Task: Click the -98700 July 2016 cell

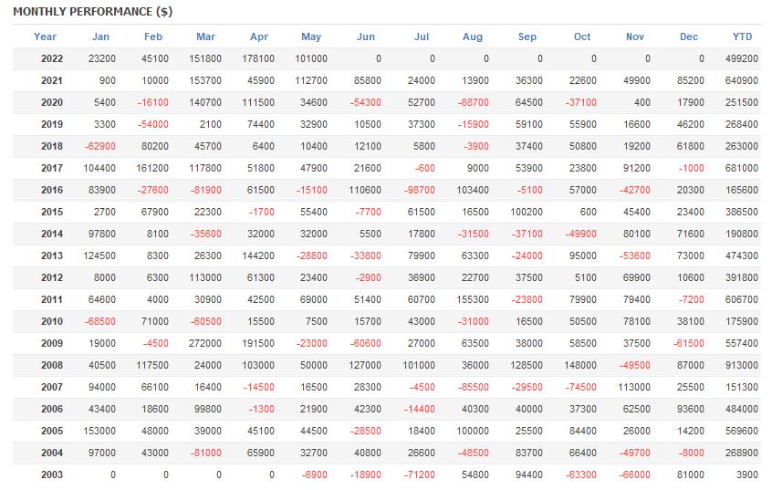Action: 420,190
